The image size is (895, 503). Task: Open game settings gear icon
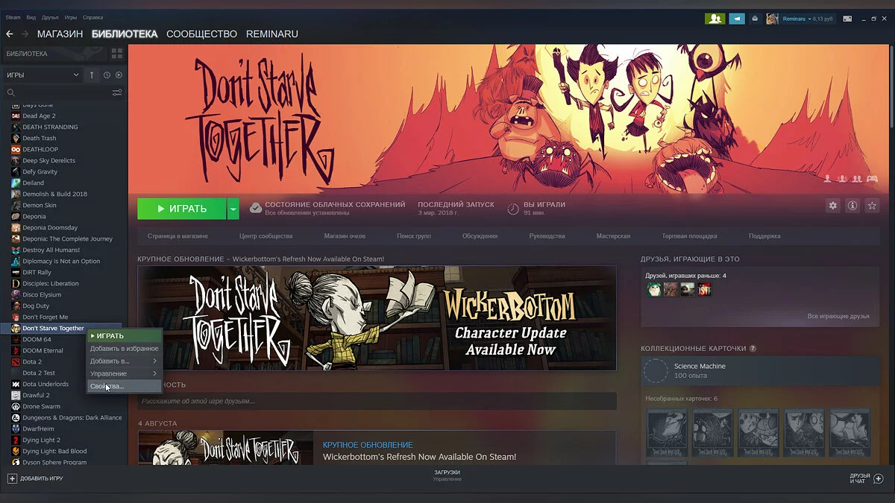click(833, 206)
